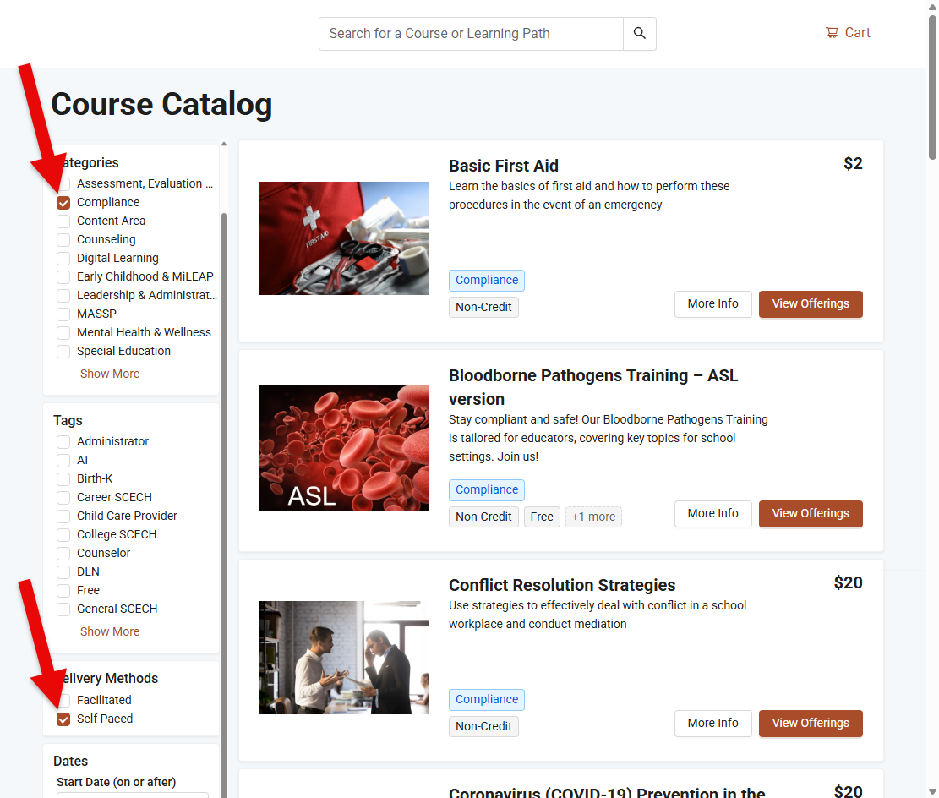Click the $2 price on Basic First Aid
The width and height of the screenshot is (939, 798).
coord(853,163)
